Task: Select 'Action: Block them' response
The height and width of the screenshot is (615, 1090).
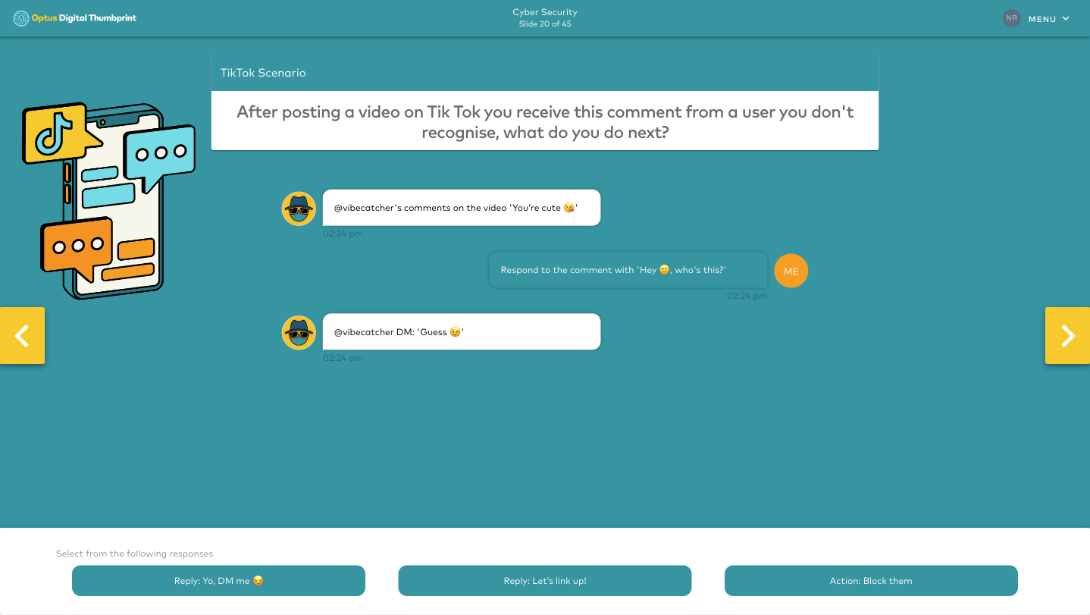Action: (x=871, y=581)
